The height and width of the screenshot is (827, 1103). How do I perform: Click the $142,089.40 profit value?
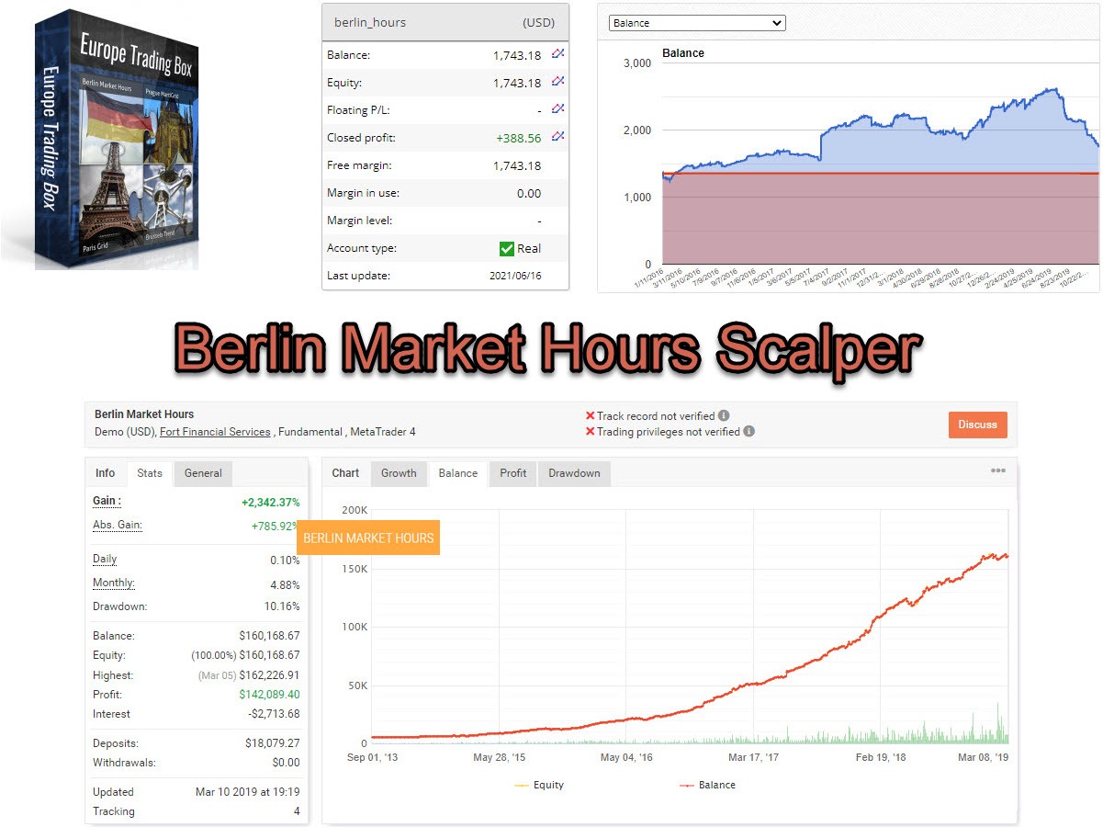coord(269,695)
